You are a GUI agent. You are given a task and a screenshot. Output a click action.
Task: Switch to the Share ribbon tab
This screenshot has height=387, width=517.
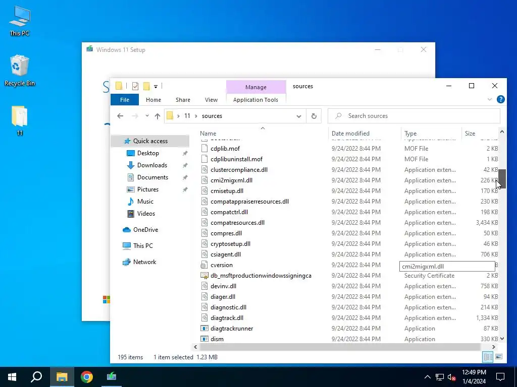coord(183,100)
